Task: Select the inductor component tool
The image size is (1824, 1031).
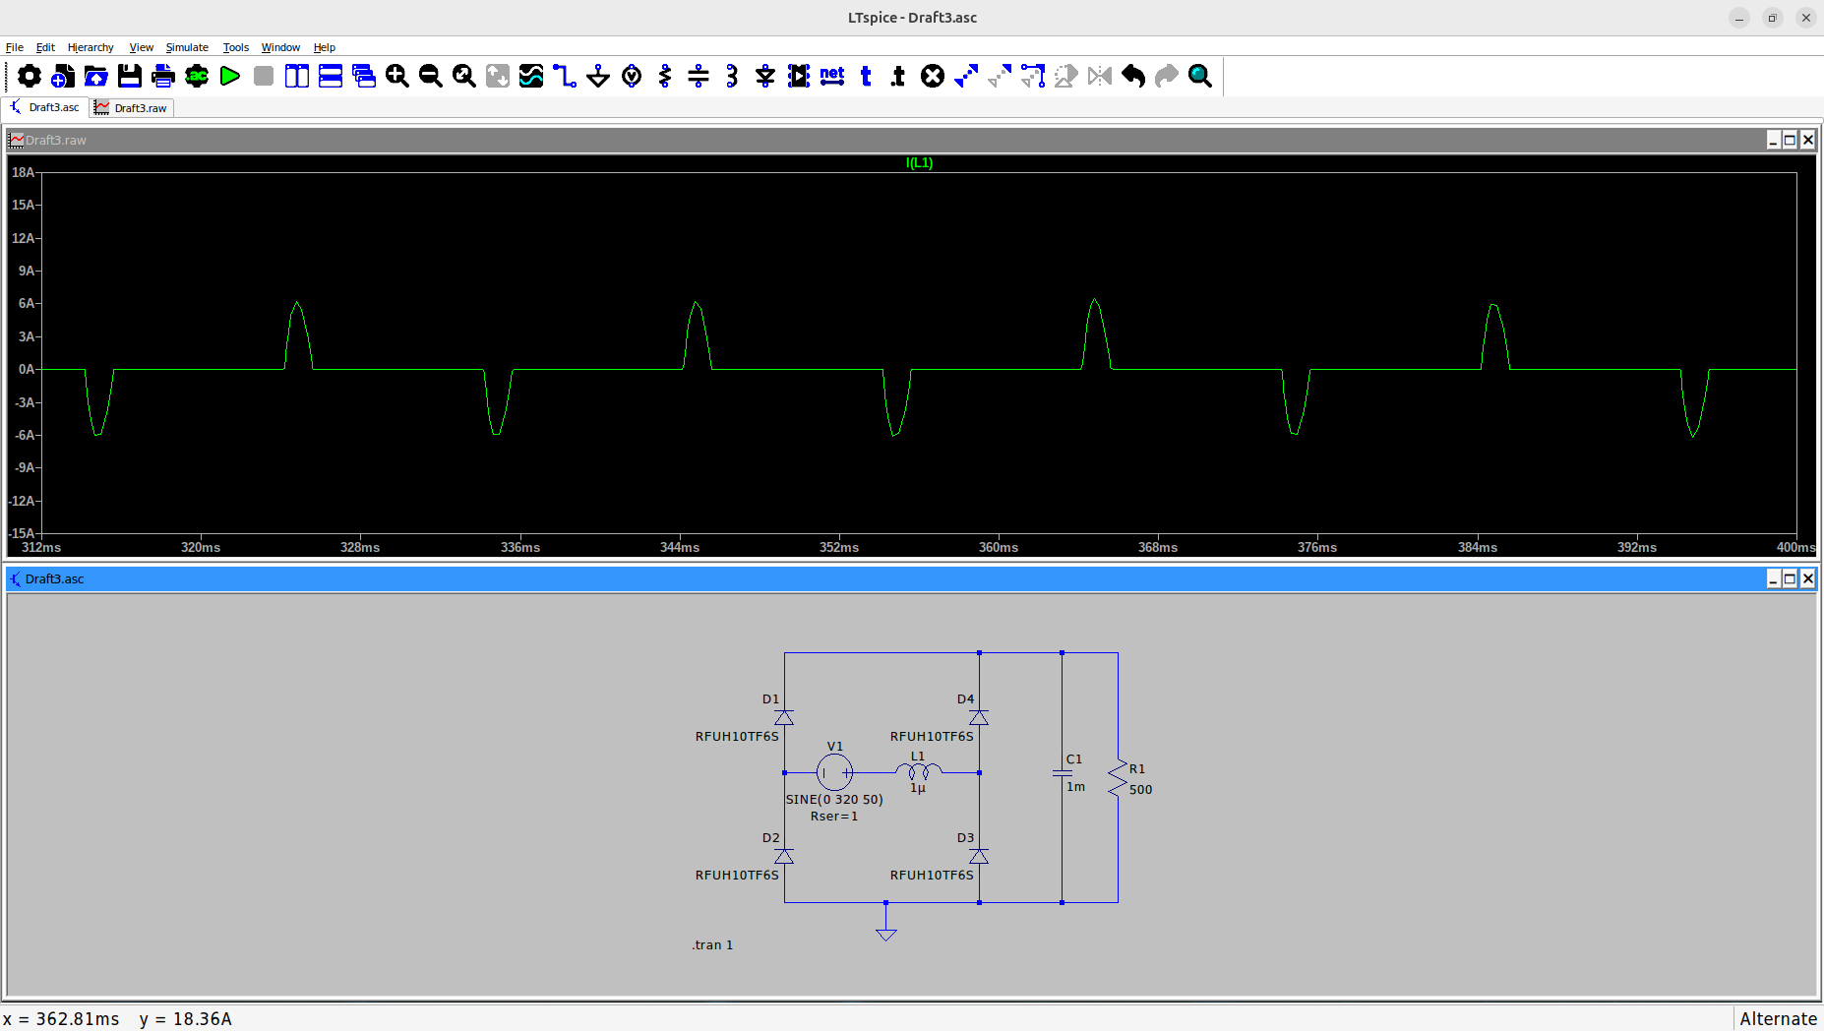Action: (732, 76)
